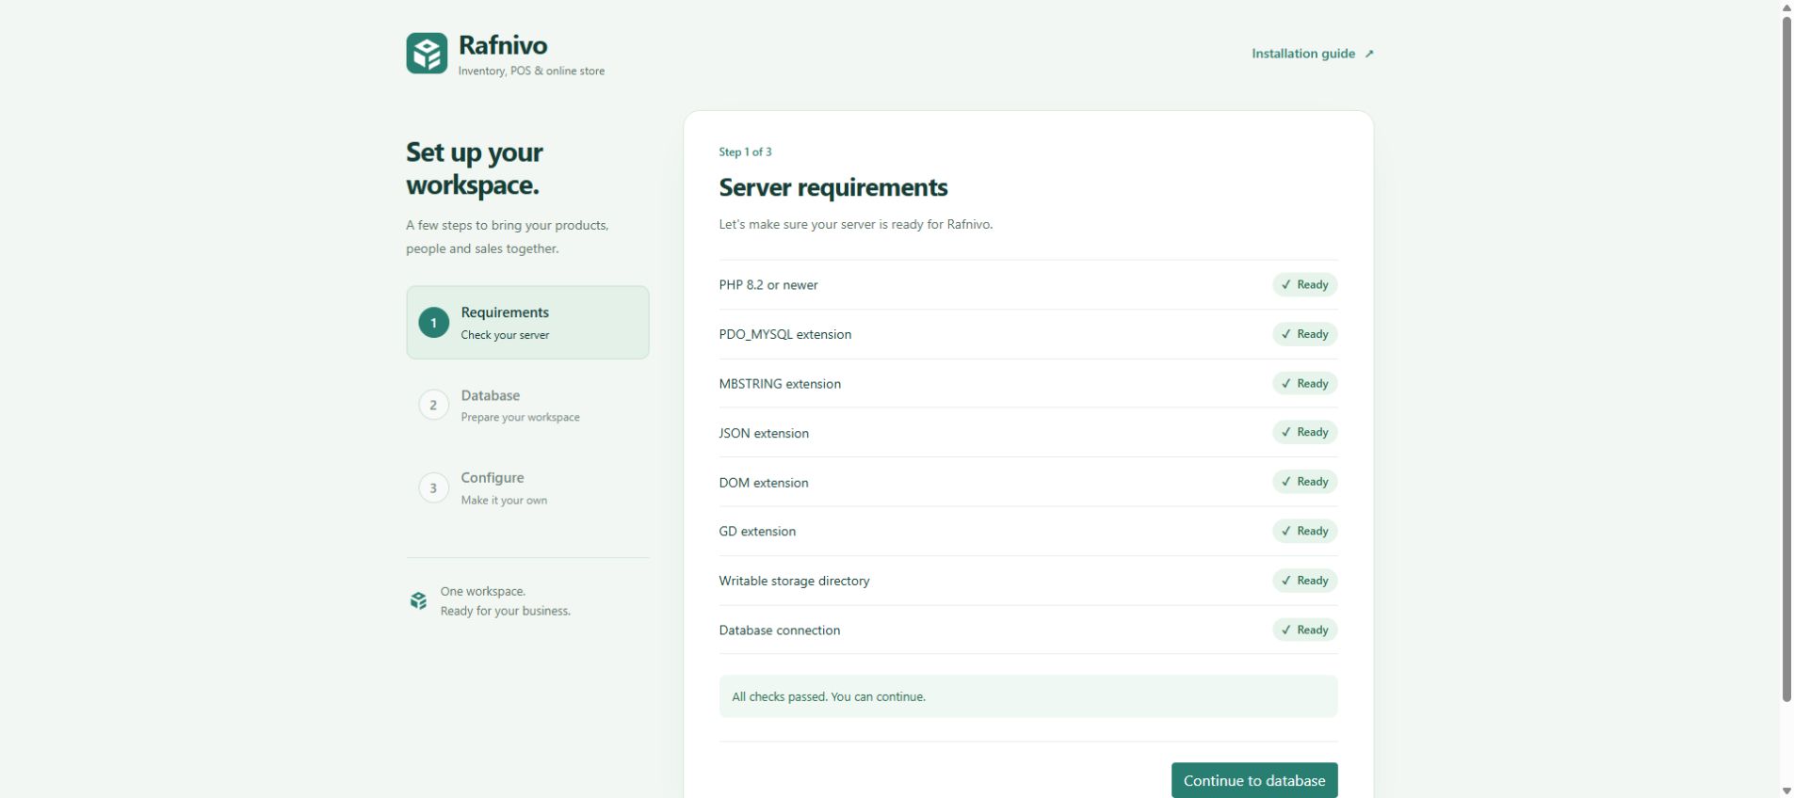This screenshot has width=1794, height=798.
Task: Click the "Server requirements" heading
Action: [x=833, y=187]
